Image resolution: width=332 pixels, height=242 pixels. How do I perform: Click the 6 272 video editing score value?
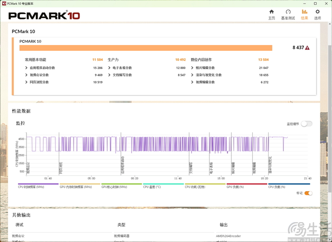coord(265,82)
